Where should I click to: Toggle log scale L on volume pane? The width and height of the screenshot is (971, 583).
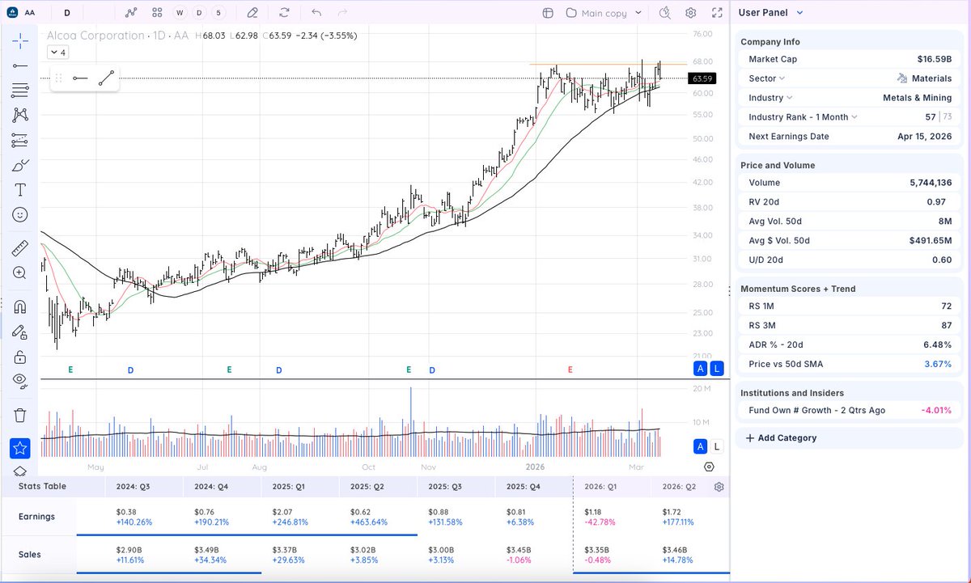coord(717,446)
